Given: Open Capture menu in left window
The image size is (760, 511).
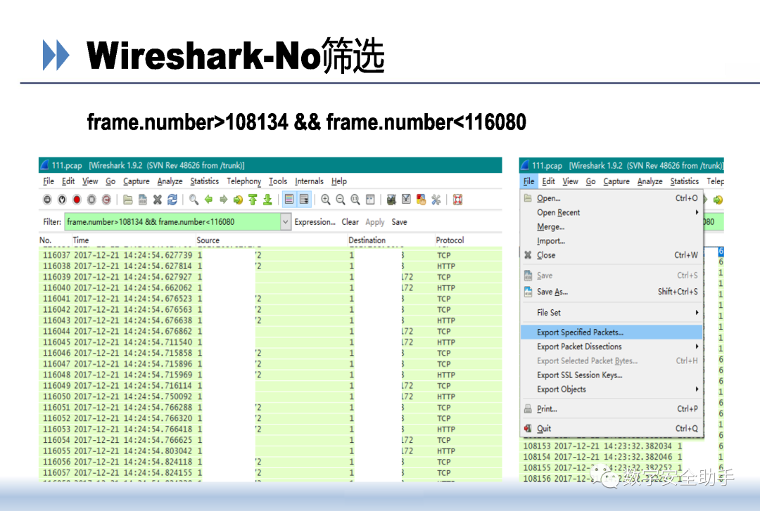Looking at the screenshot, I should coord(137,181).
